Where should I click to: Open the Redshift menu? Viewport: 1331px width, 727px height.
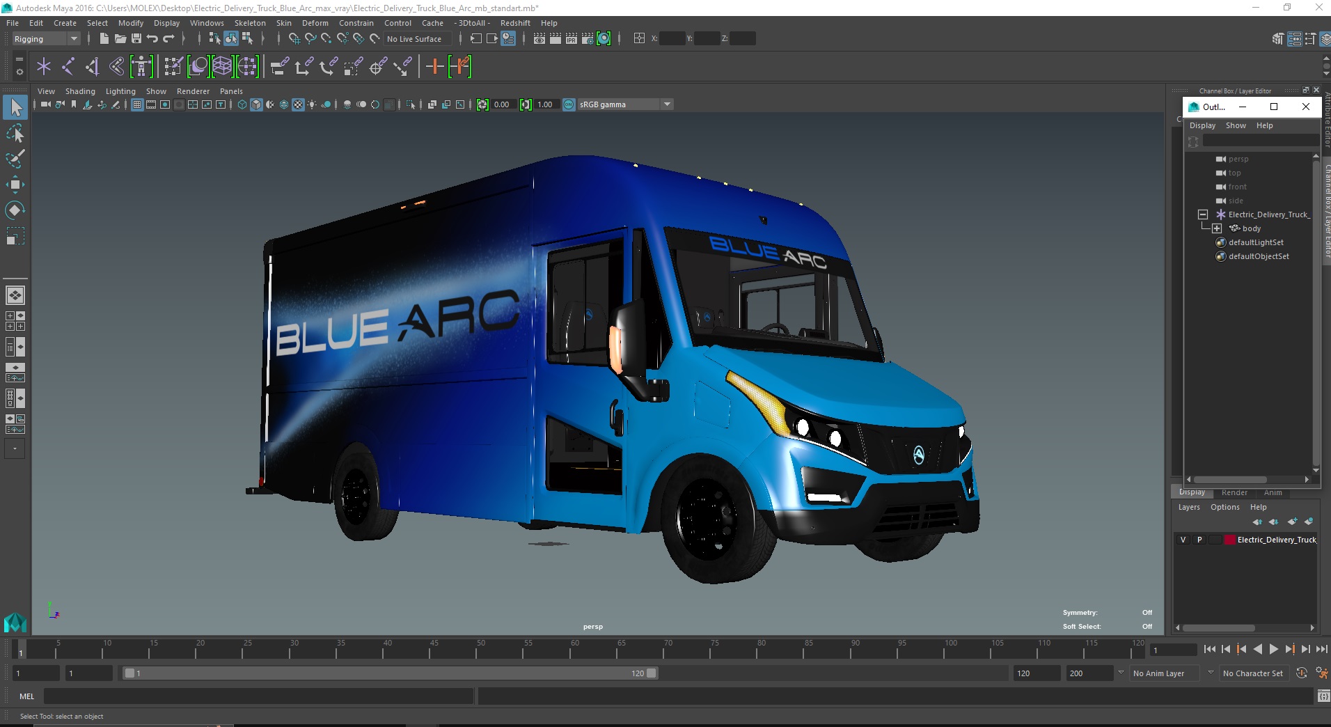point(515,23)
